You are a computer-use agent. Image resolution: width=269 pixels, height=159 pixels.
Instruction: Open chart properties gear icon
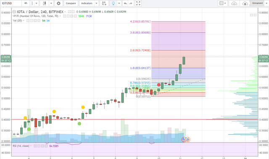[58, 3]
